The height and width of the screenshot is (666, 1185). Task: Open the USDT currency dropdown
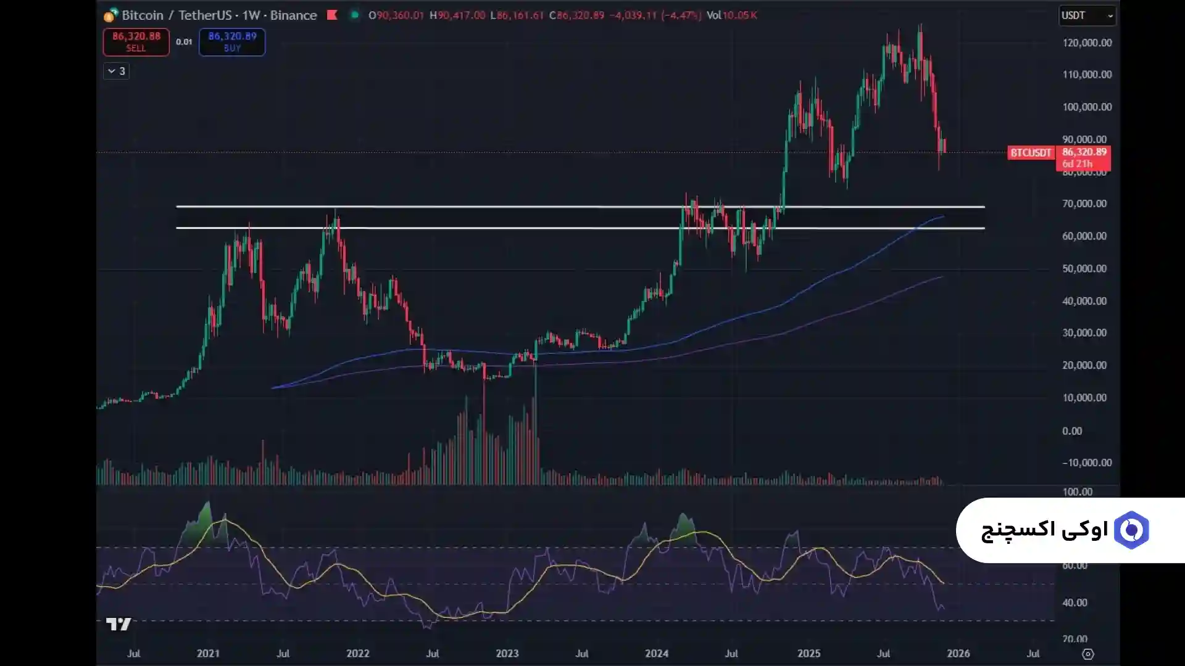[x=1087, y=15]
